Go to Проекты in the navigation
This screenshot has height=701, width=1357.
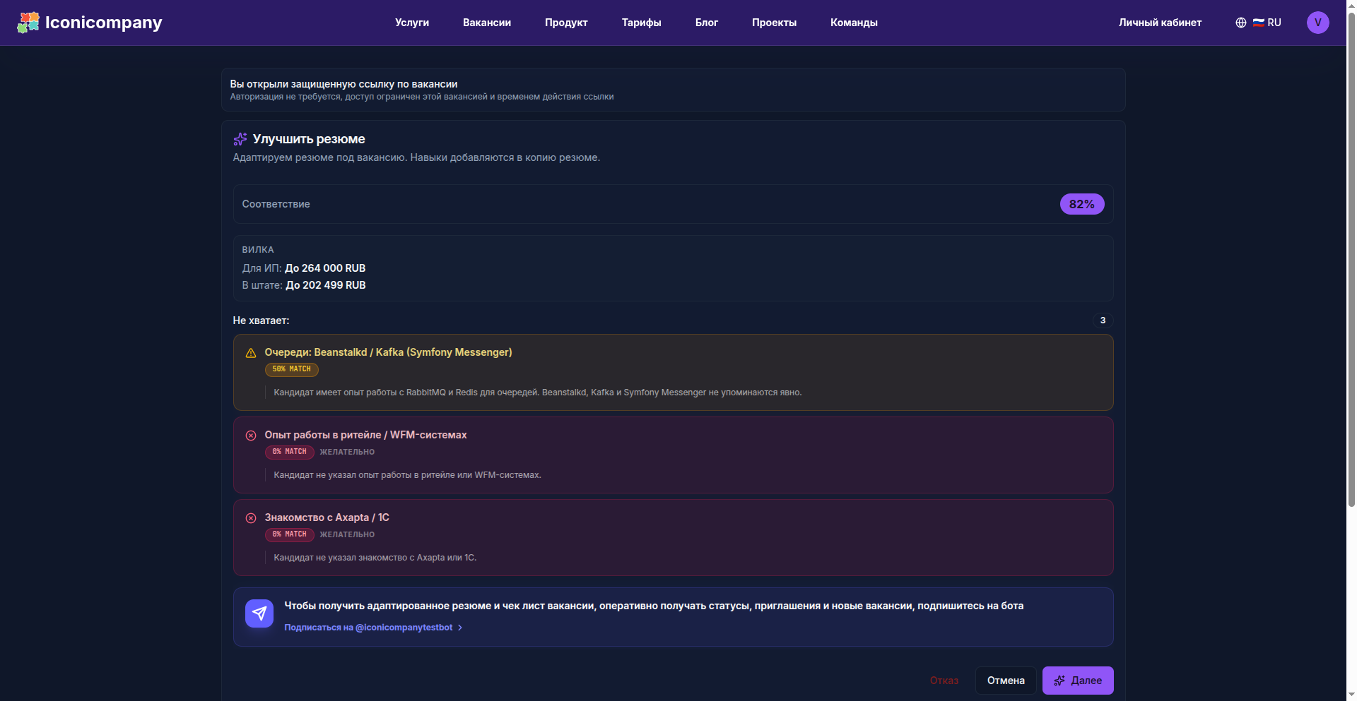click(x=775, y=23)
